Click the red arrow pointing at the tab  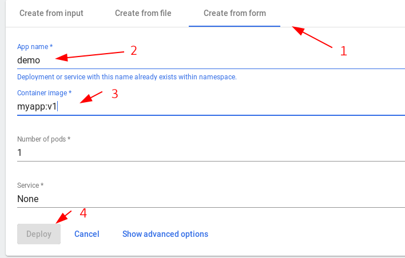313,37
